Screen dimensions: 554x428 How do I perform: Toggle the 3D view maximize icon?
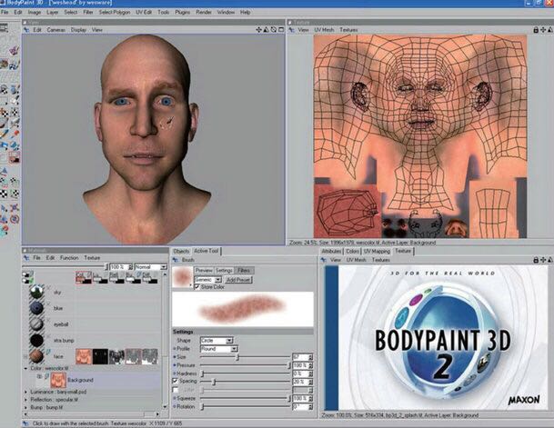point(281,30)
